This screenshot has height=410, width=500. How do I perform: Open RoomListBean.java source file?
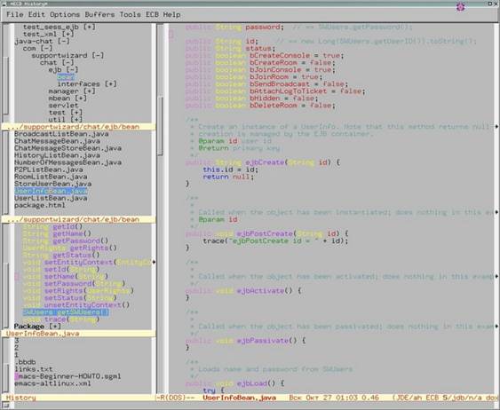pos(51,177)
